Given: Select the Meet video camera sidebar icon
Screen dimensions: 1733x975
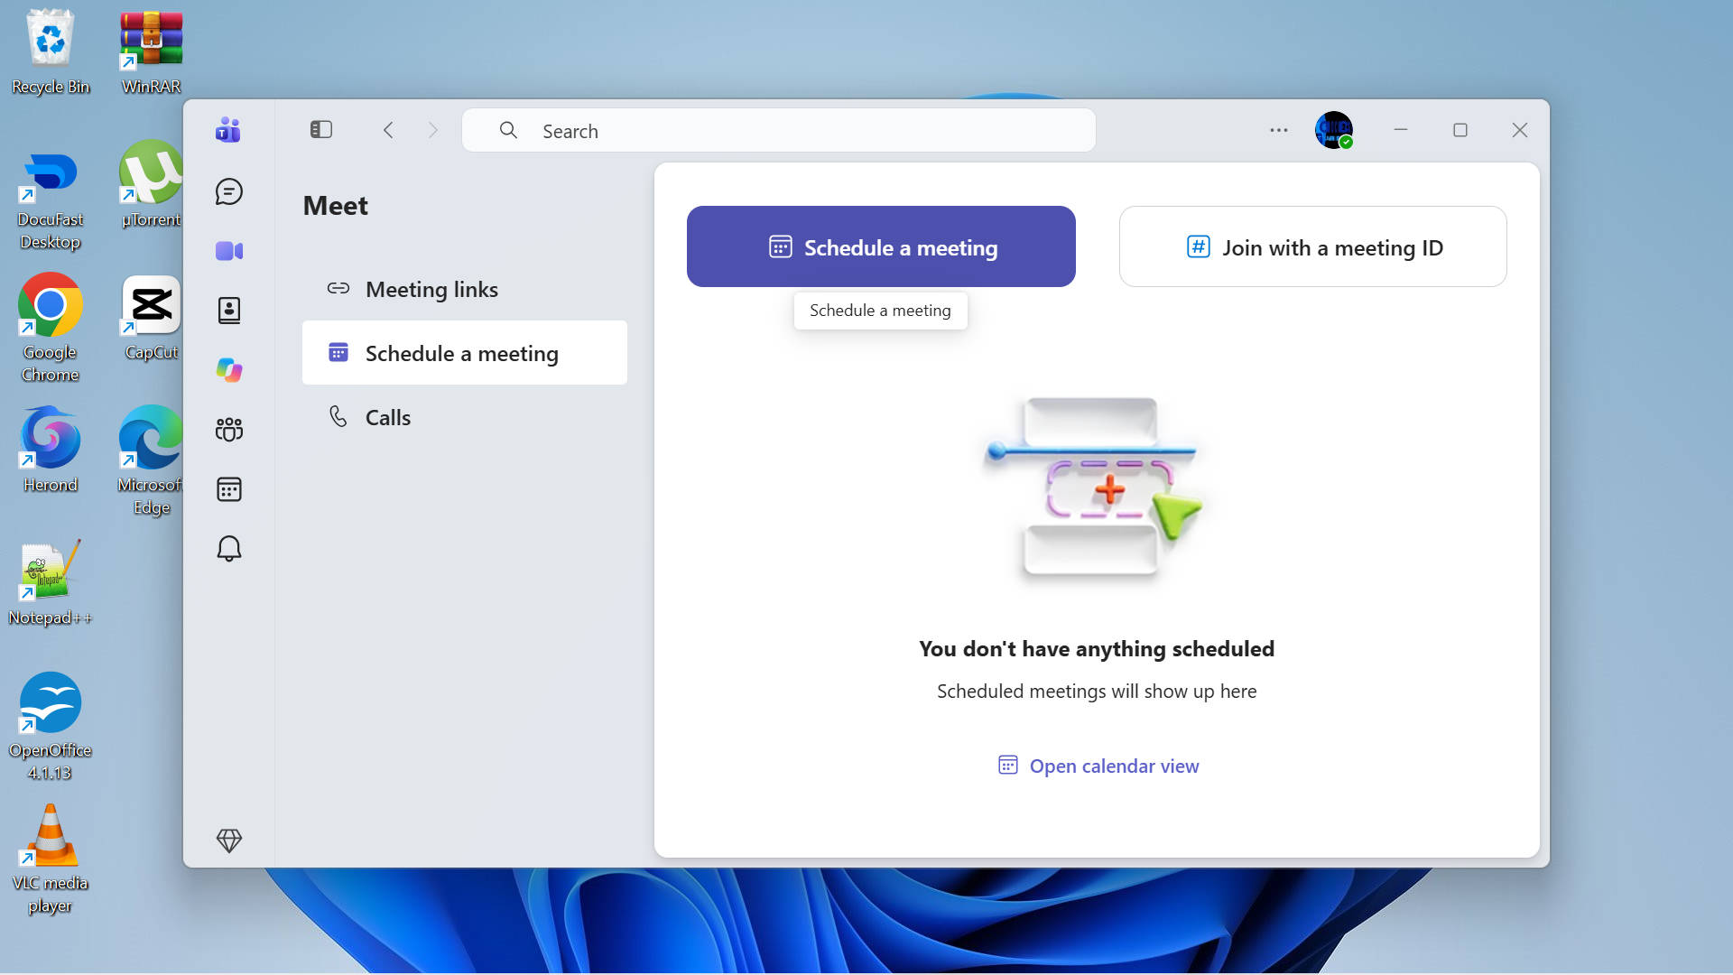Looking at the screenshot, I should (229, 251).
